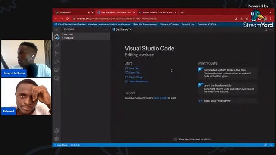276x155 pixels.
Task: Open the Source Control view
Action: point(56,53)
